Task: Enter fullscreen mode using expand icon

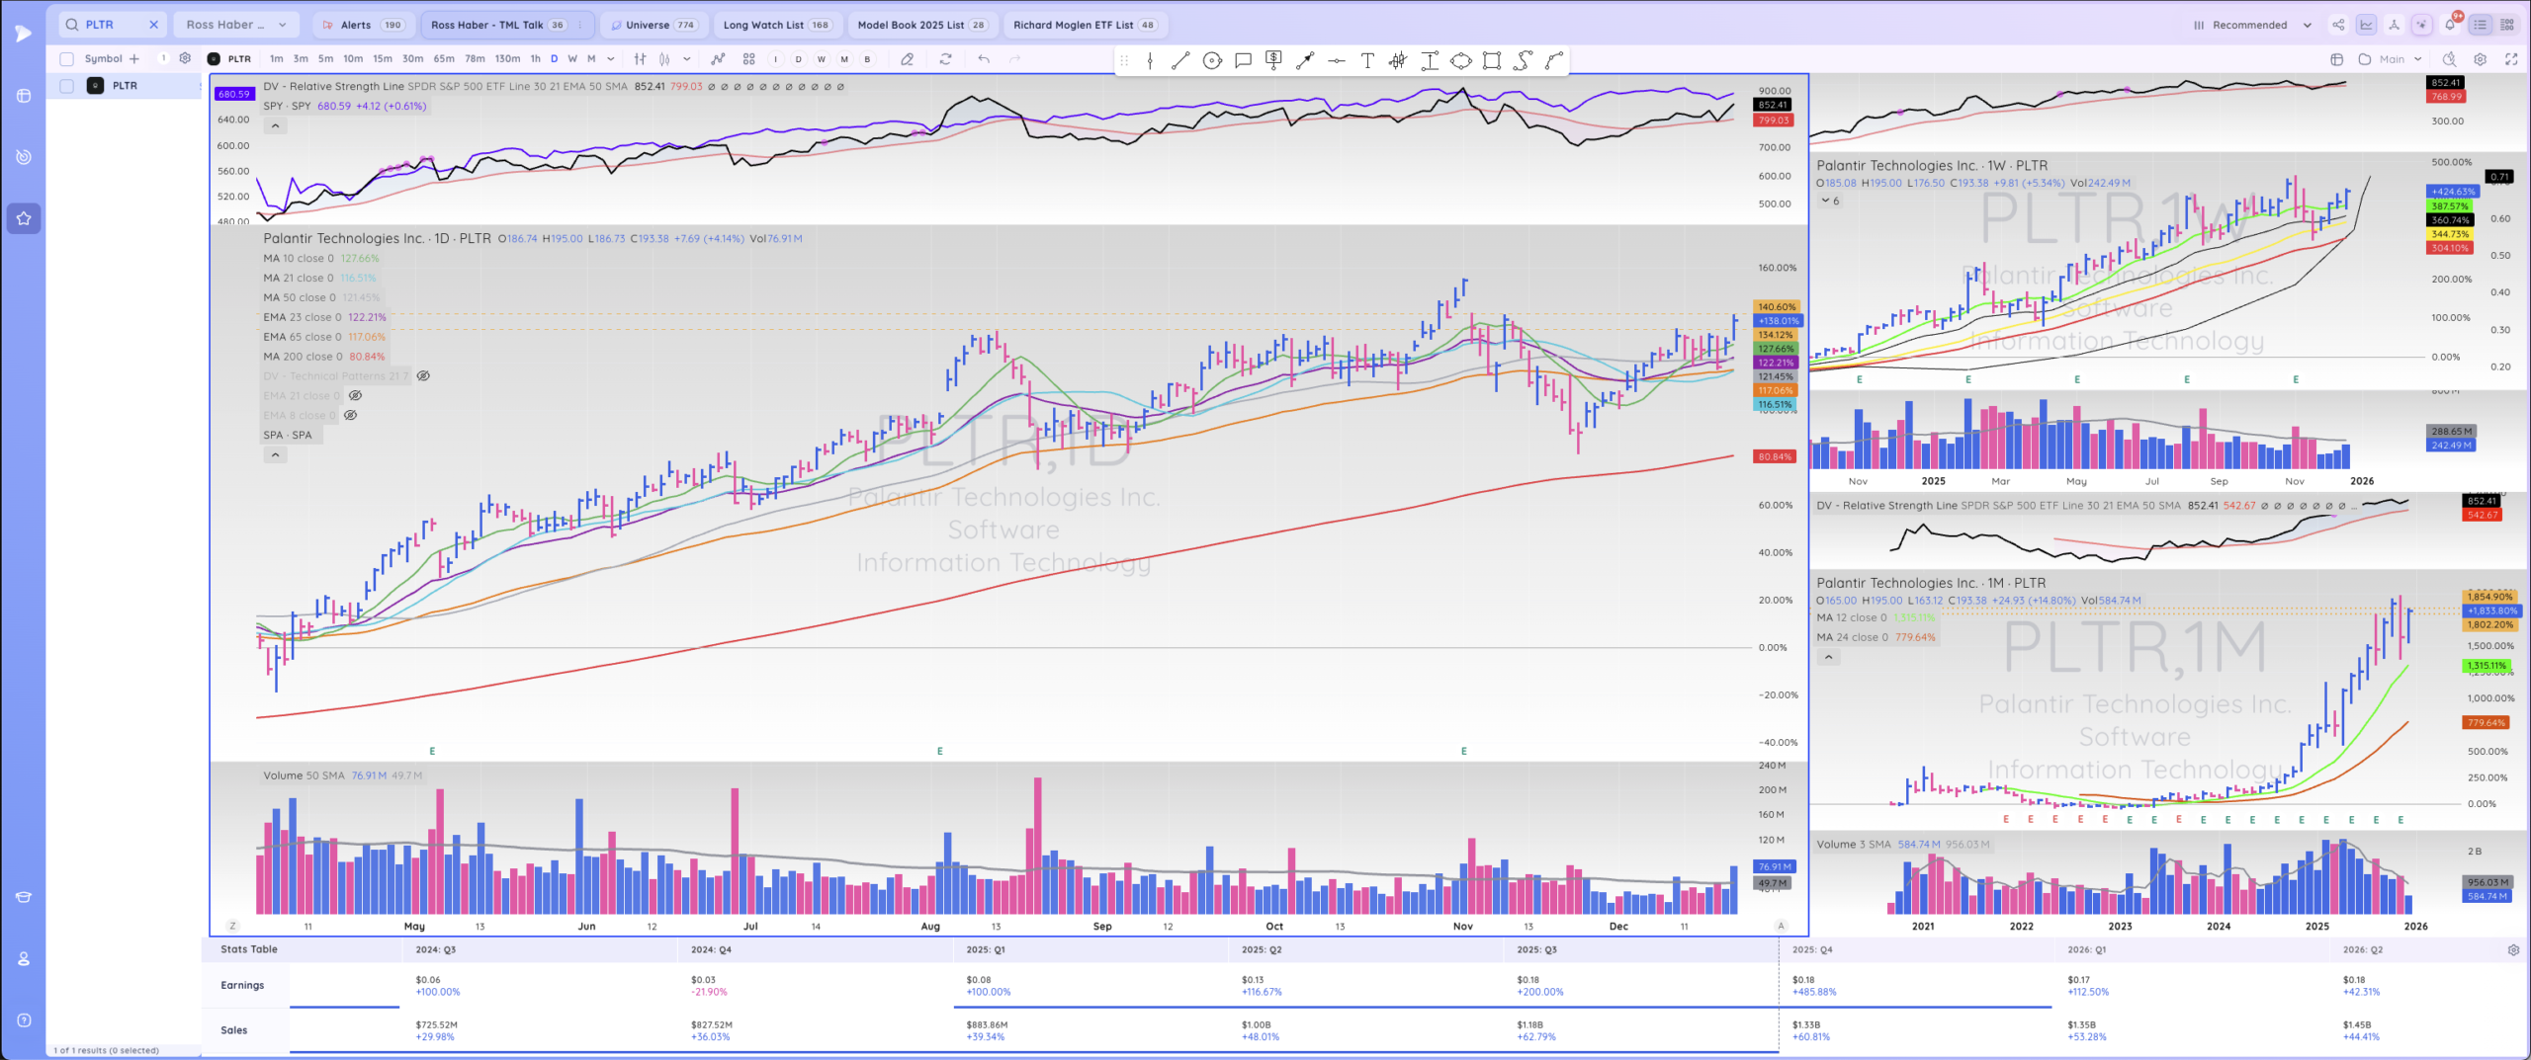Action: [x=2511, y=59]
